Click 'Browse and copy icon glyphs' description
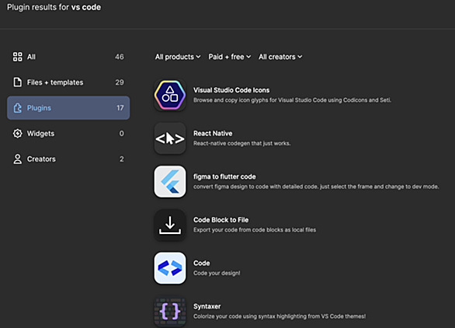Image resolution: width=455 pixels, height=328 pixels. pos(292,100)
